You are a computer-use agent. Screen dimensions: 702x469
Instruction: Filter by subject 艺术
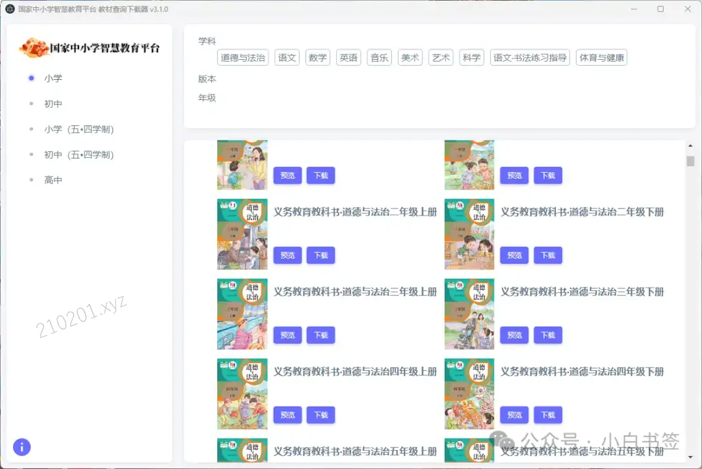coord(441,57)
